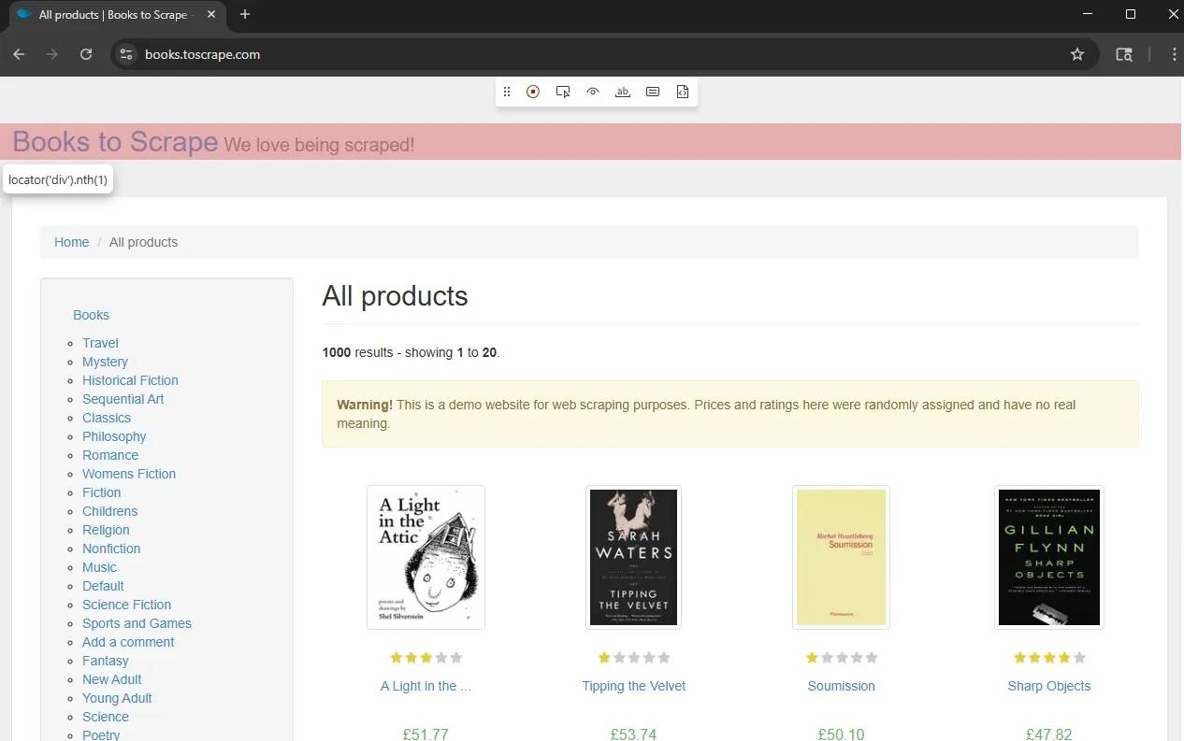Click the Playwright record button
This screenshot has height=741, width=1184.
pos(533,92)
